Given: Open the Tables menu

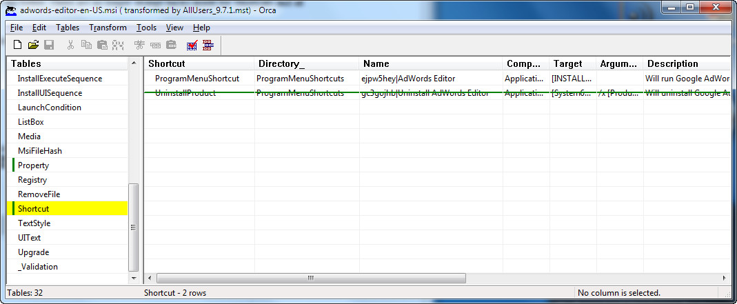Looking at the screenshot, I should 68,28.
